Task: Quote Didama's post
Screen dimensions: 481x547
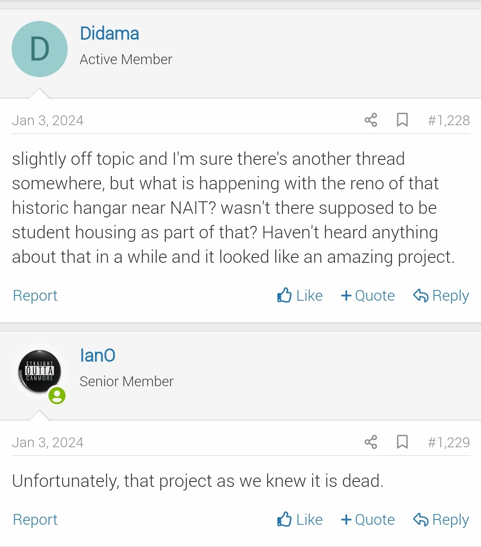Action: pos(368,296)
